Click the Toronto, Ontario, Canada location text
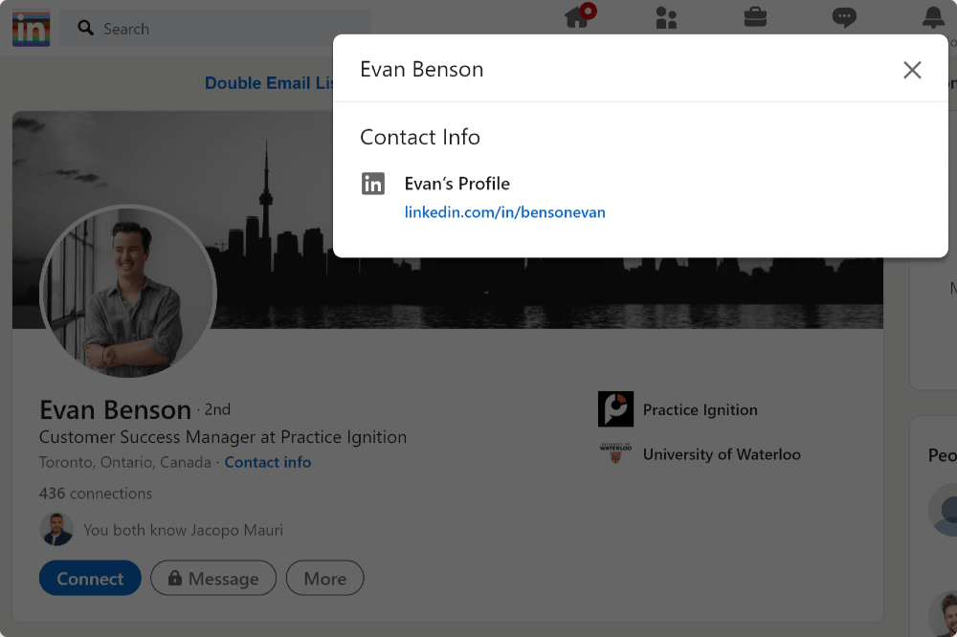 pyautogui.click(x=125, y=463)
